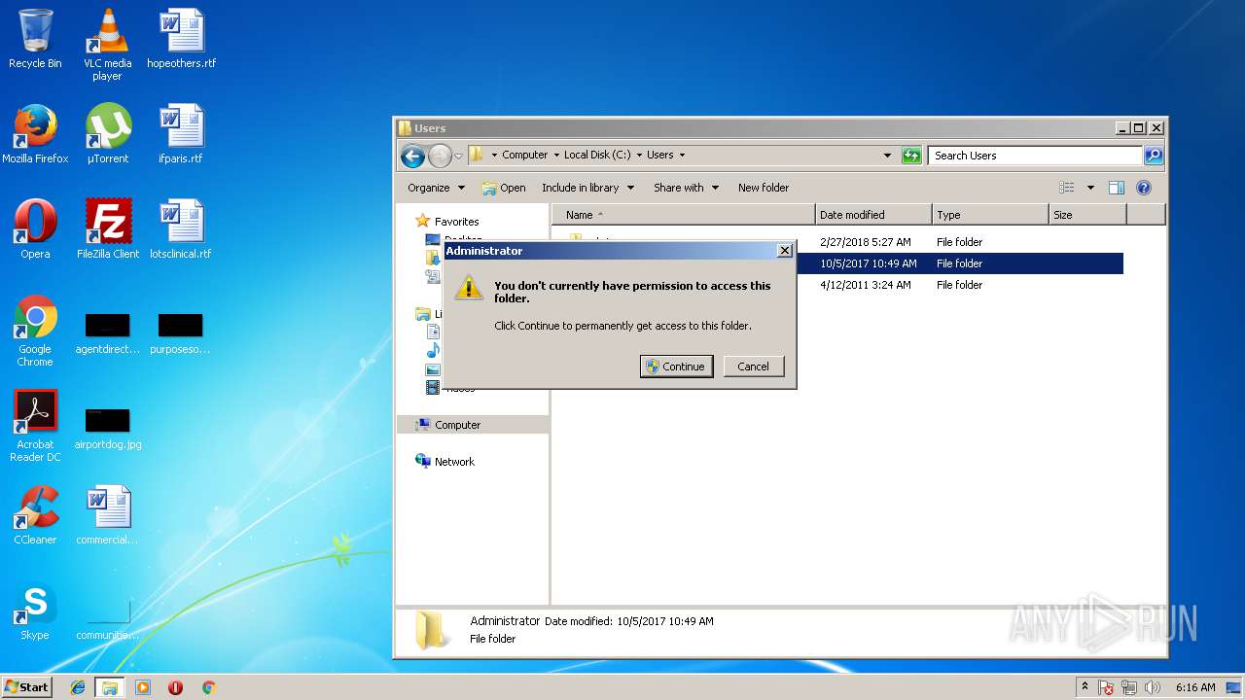Click Favorites in the navigation pane

[456, 222]
